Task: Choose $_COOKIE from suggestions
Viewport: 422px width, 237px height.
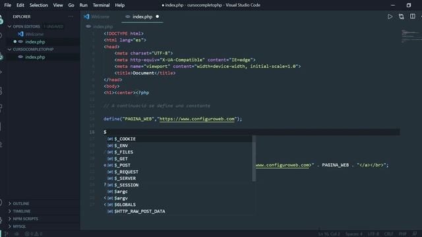Action: click(179, 139)
